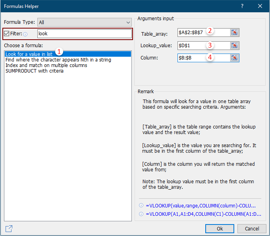
Task: Click the Filter text field containing "look"
Action: (x=84, y=34)
